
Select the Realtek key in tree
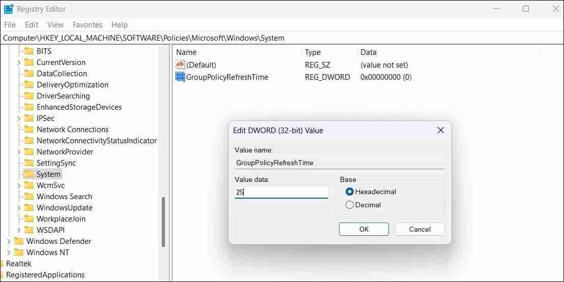(x=19, y=263)
